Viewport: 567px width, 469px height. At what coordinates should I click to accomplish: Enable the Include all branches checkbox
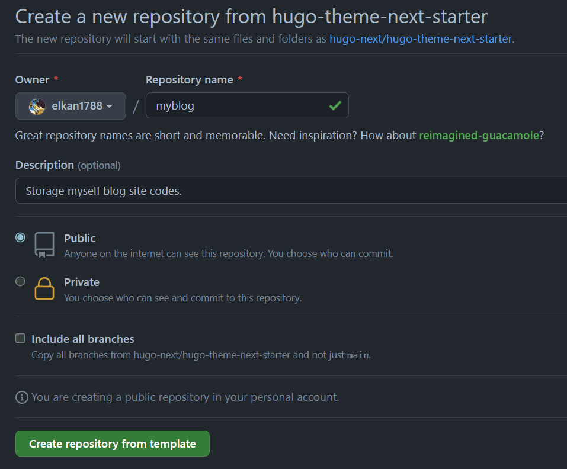20,338
